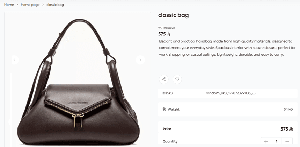Add classic bag to wishlist

tap(177, 79)
